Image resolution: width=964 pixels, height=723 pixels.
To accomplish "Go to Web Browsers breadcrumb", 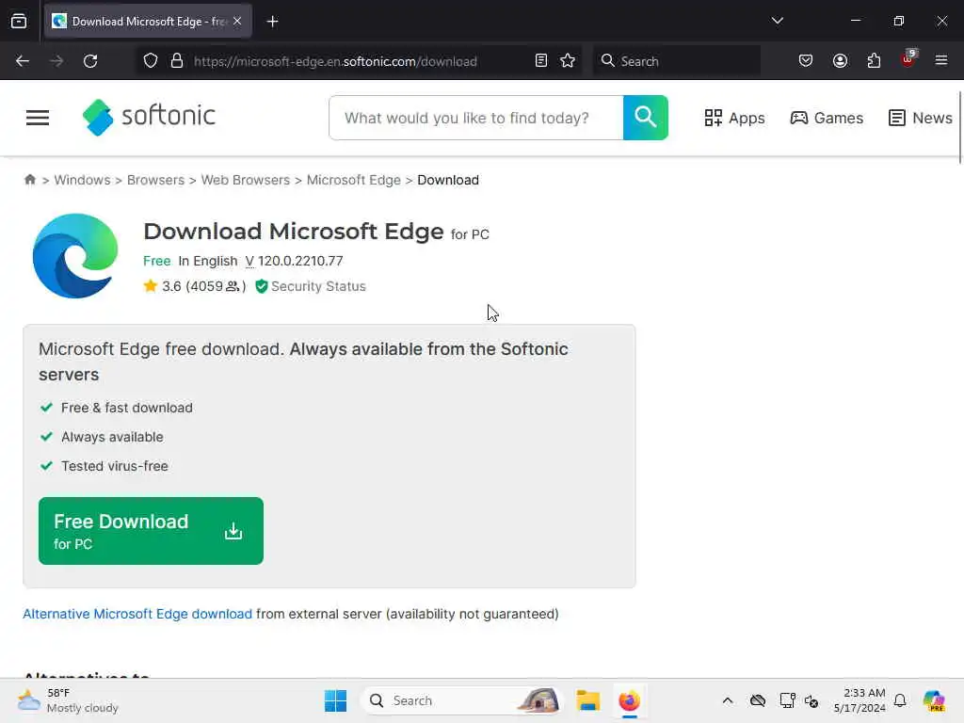I will coord(246,180).
